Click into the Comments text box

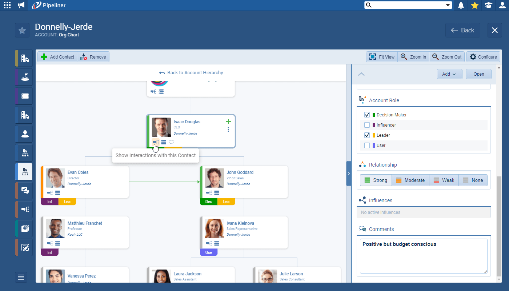(423, 258)
